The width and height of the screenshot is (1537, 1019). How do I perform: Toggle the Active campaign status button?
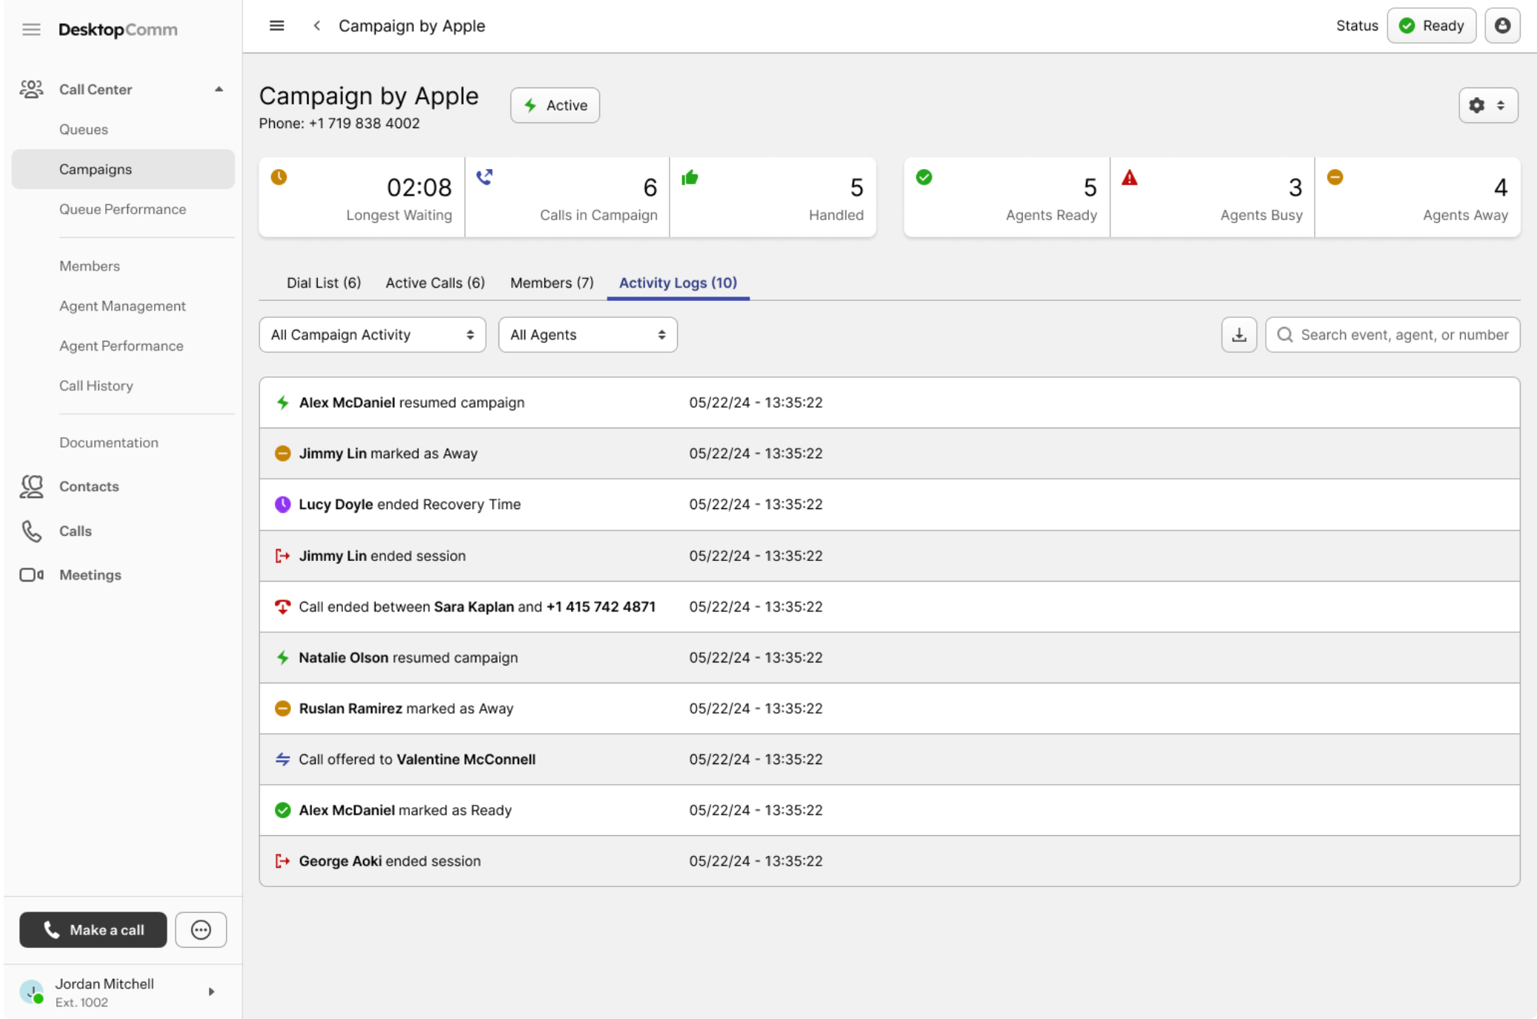(555, 105)
